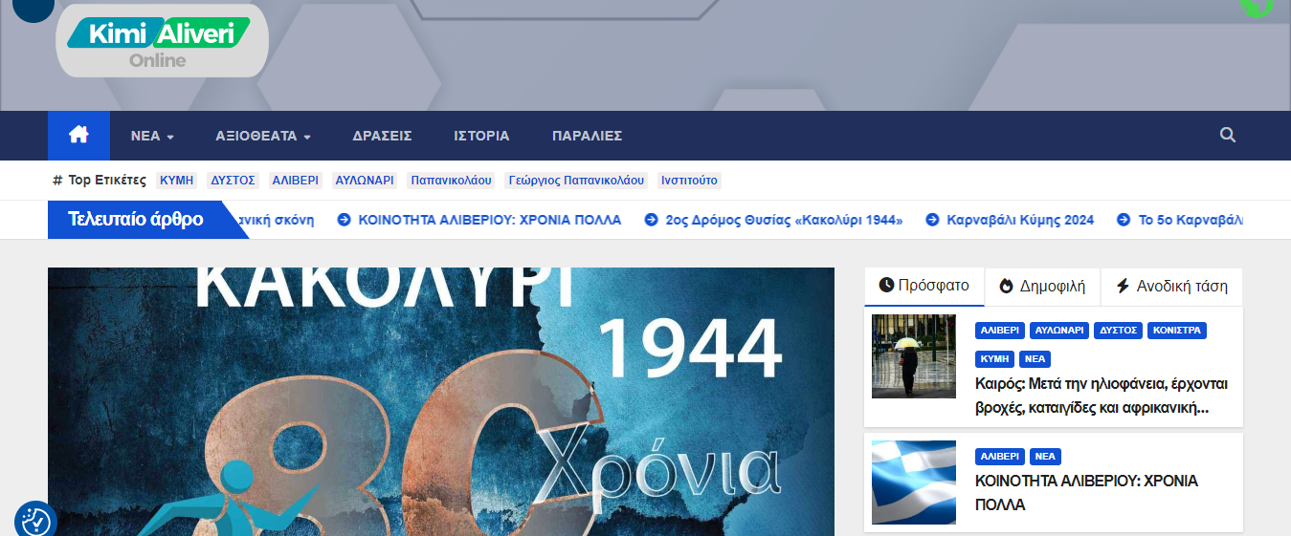Open the Γεώργιος Παπανικολάου tag
1291x536 pixels.
[576, 180]
